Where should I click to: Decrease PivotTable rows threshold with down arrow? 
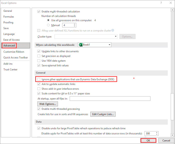click(157, 134)
